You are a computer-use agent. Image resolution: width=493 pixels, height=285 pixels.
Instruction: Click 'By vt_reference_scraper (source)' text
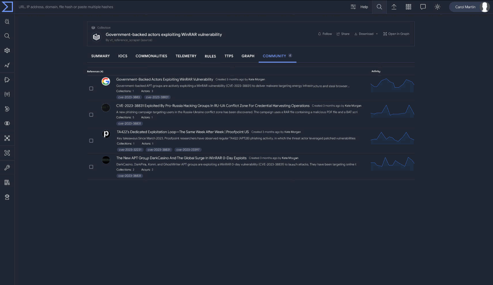pyautogui.click(x=129, y=40)
